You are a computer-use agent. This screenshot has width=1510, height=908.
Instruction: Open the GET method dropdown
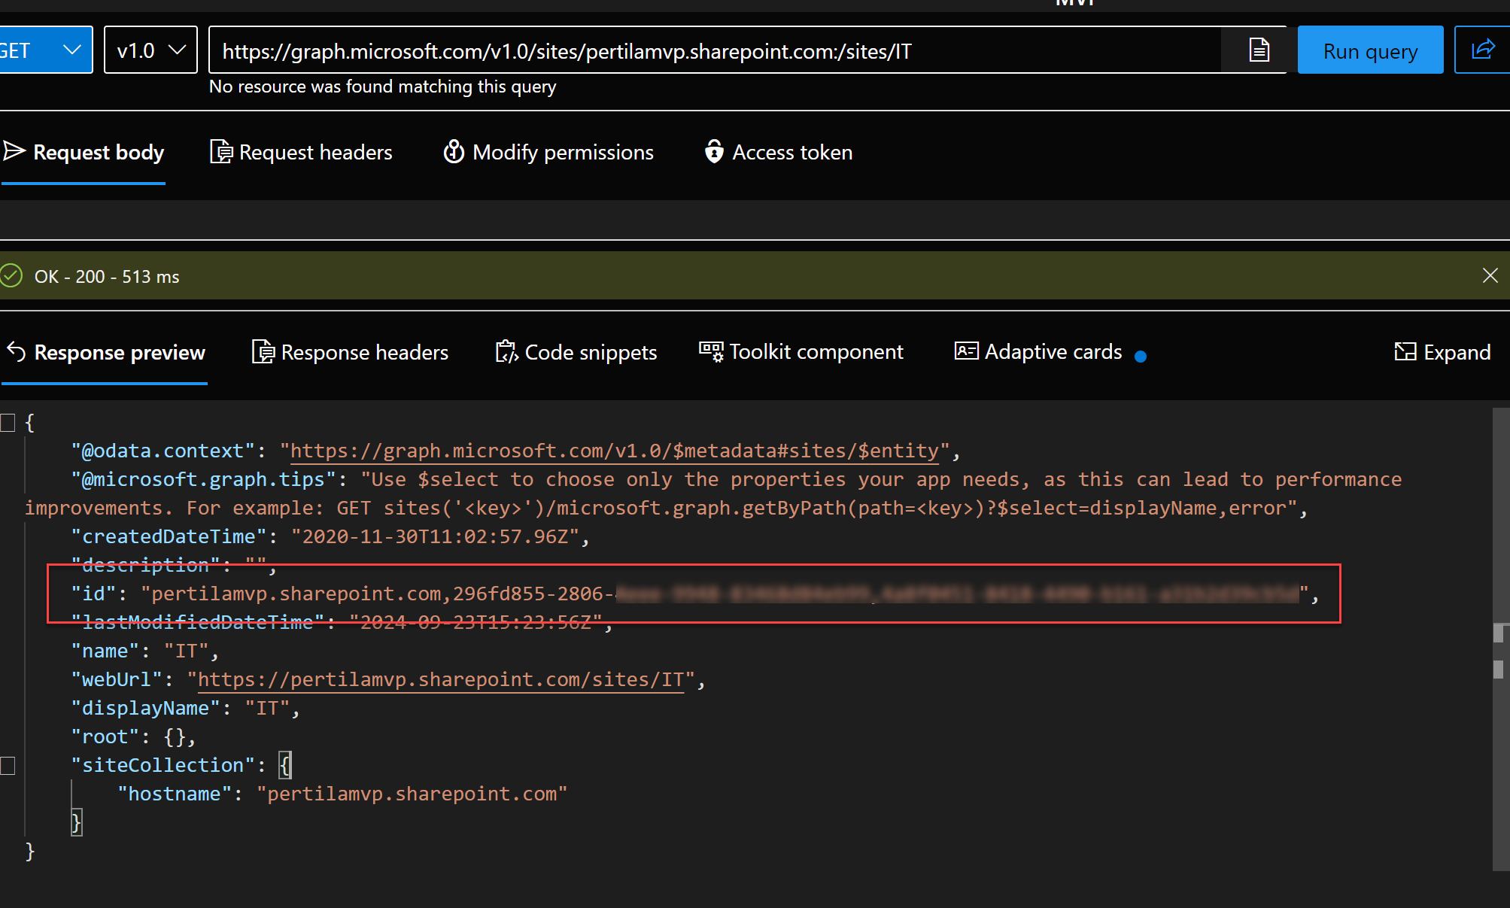coord(45,50)
